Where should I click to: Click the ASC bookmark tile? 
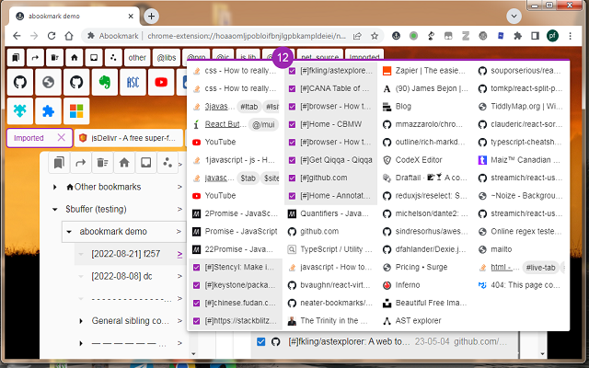click(x=133, y=82)
